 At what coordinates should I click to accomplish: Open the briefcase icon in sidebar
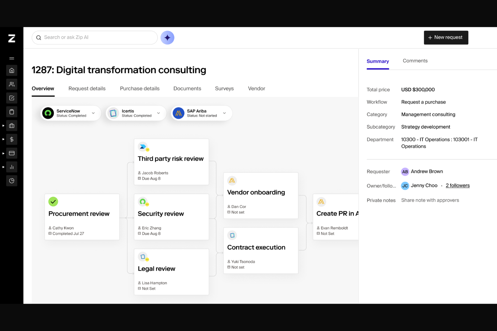[12, 125]
